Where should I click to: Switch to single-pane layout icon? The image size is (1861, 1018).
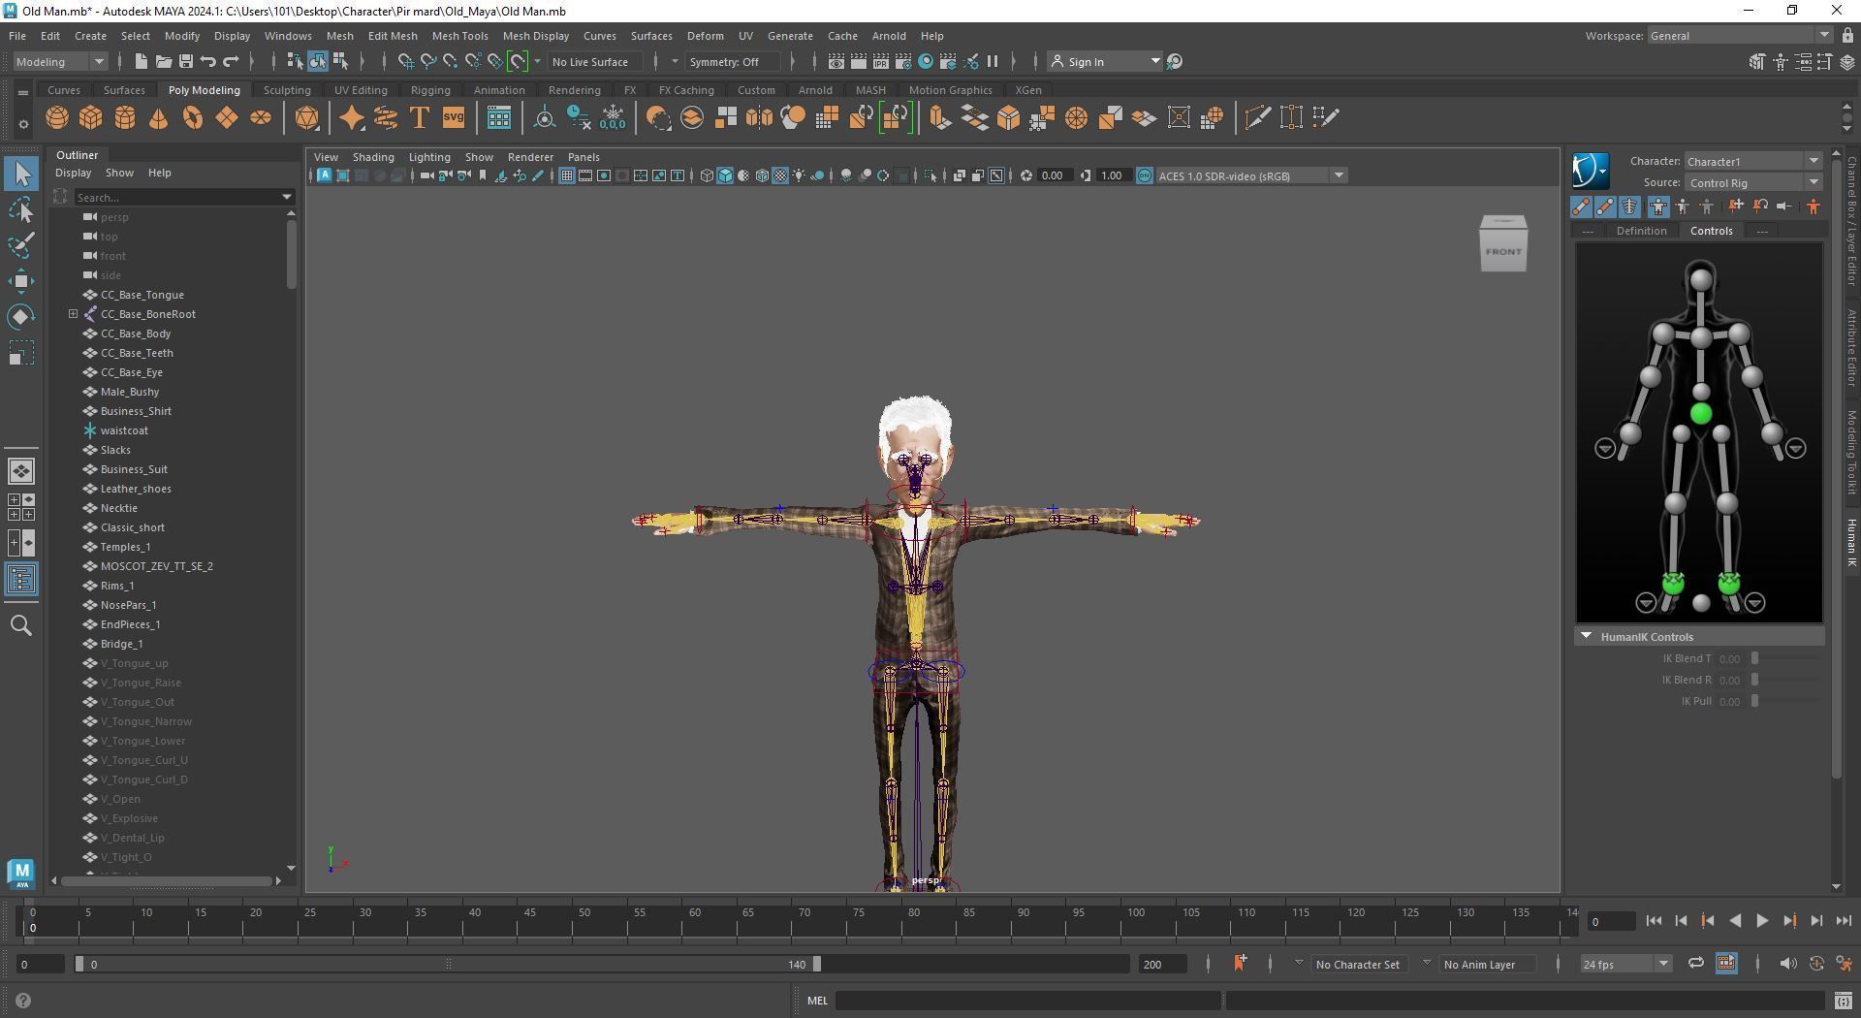pyautogui.click(x=21, y=471)
